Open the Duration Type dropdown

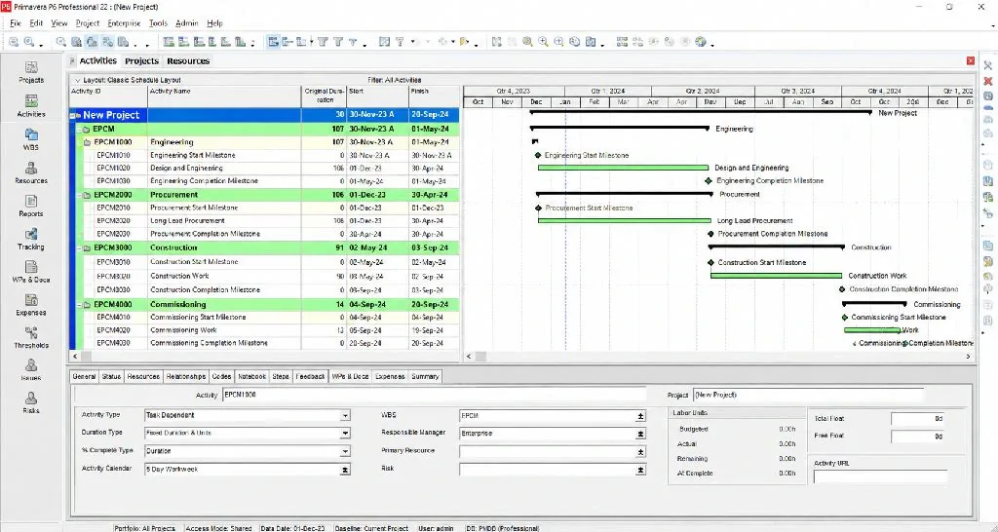coord(344,434)
